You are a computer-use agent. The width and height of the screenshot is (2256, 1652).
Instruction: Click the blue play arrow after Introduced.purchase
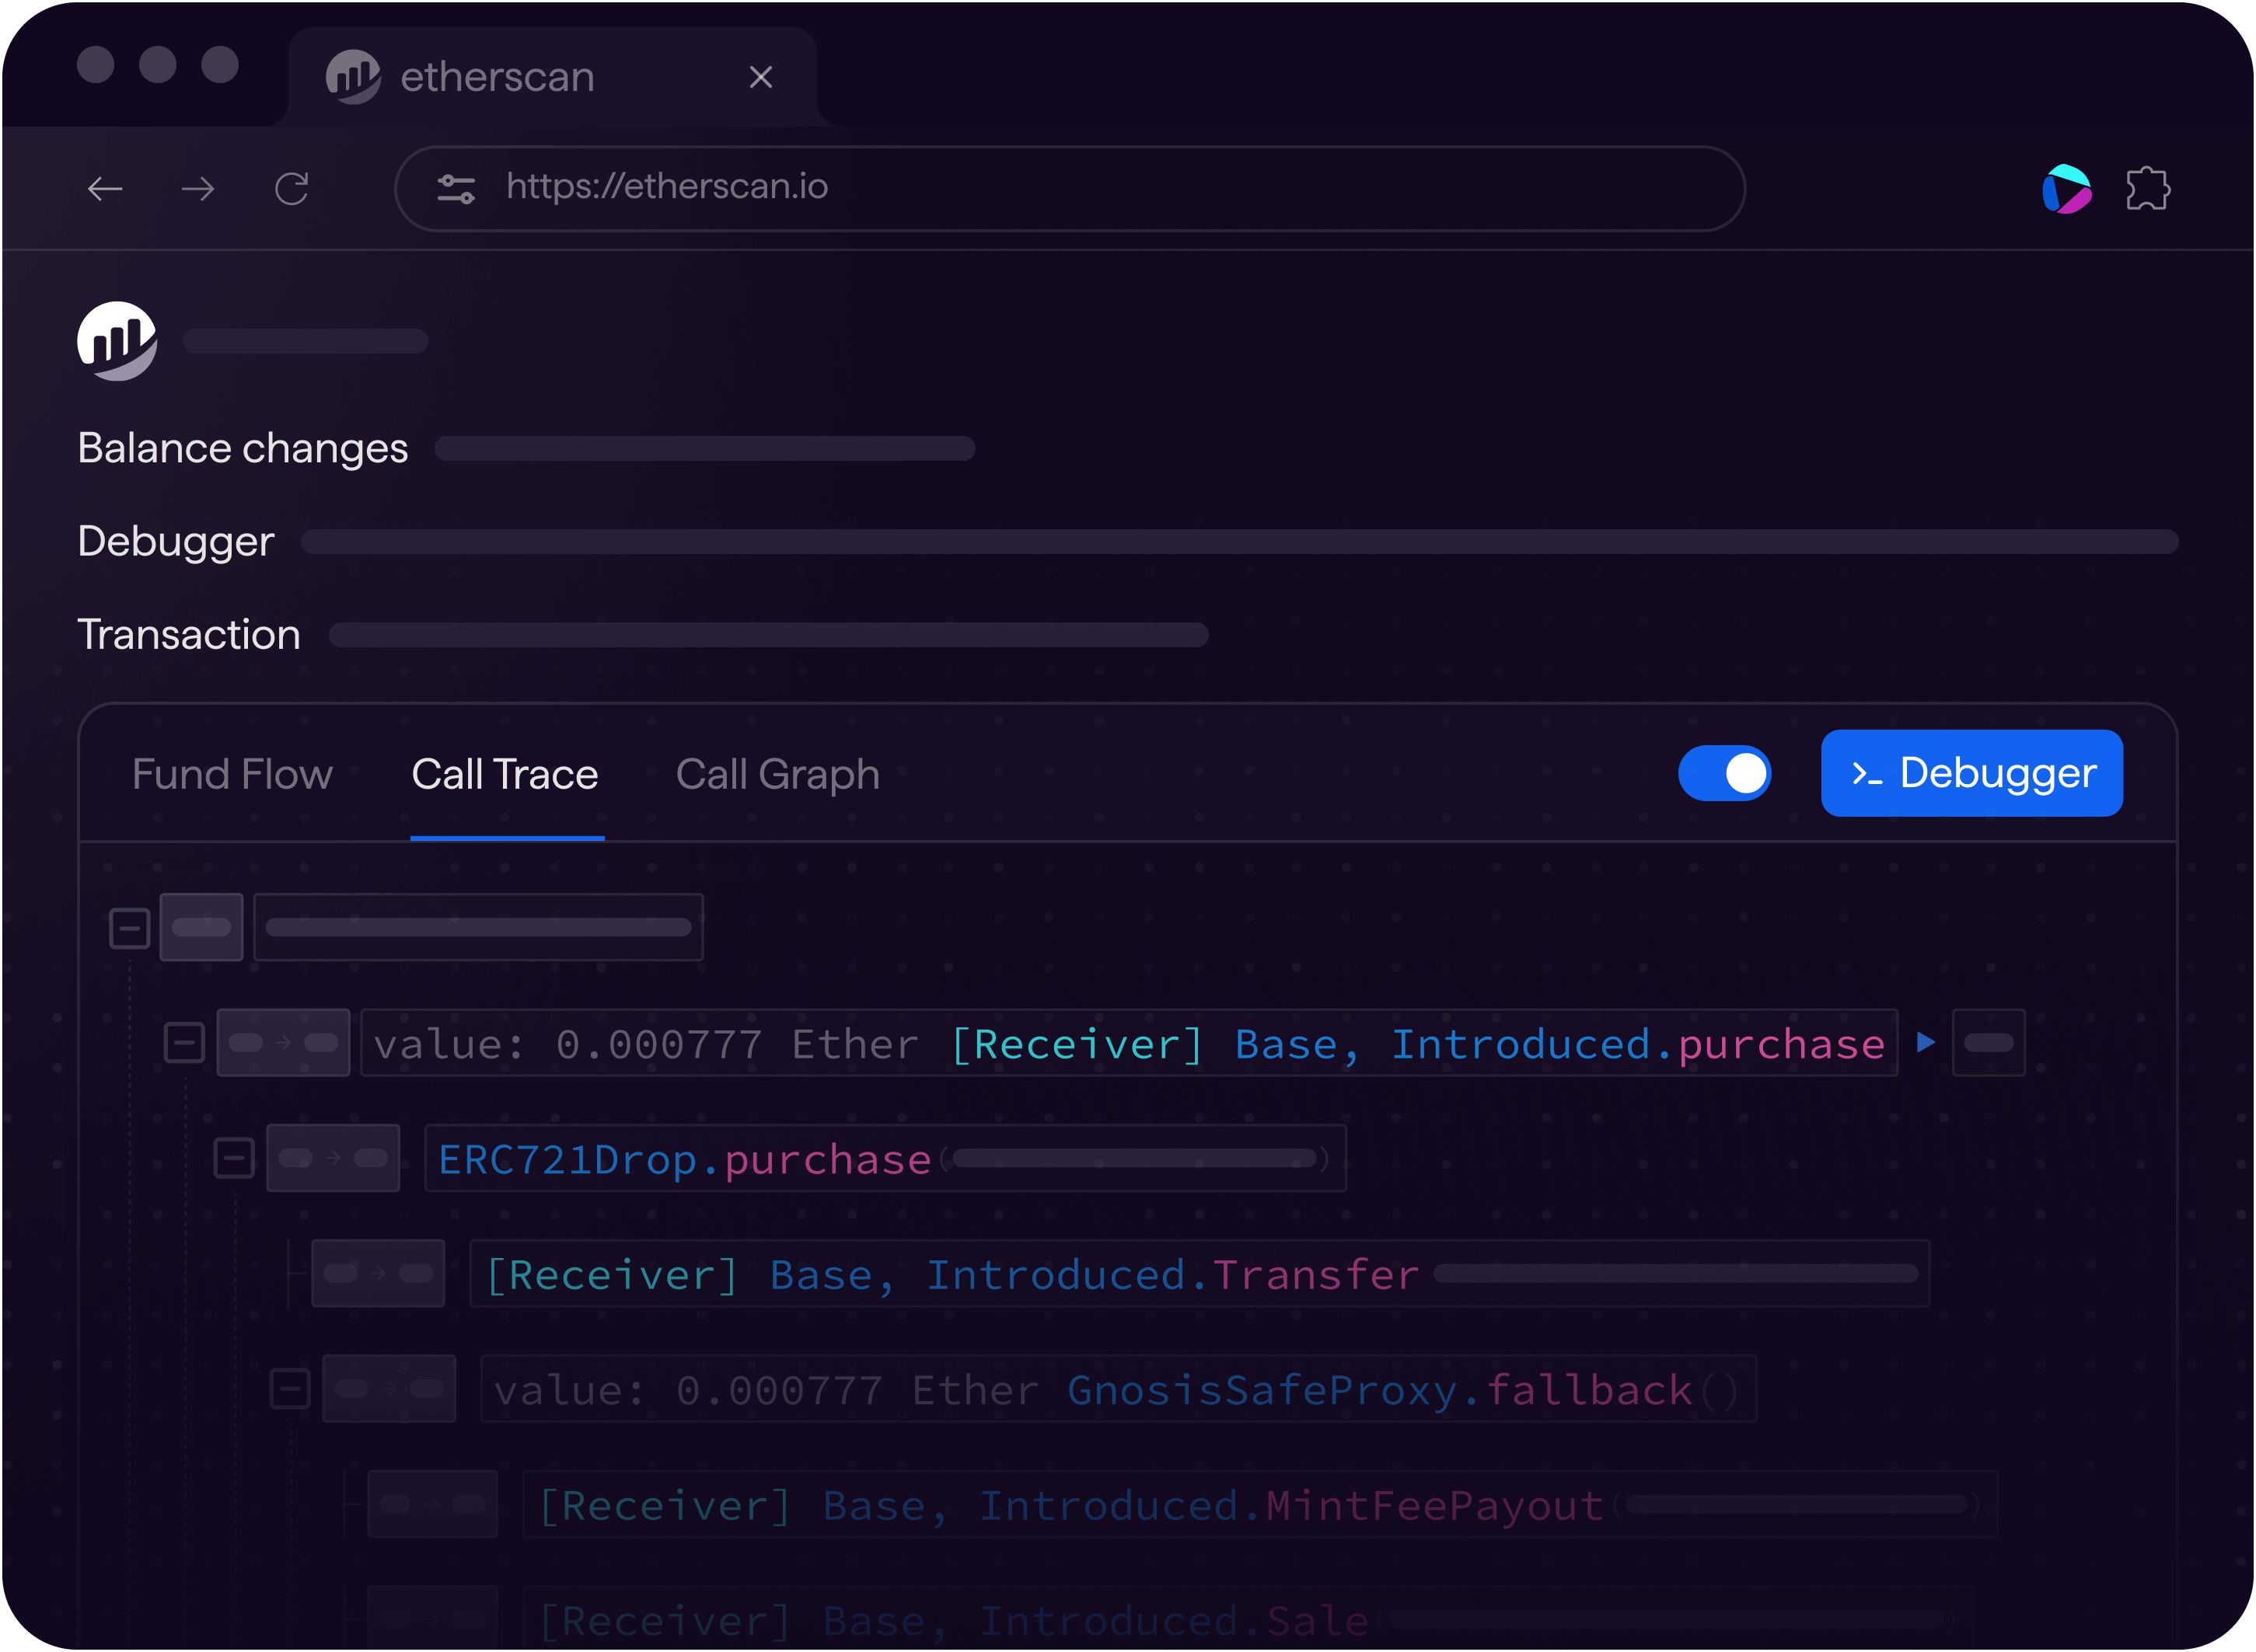(1926, 1043)
